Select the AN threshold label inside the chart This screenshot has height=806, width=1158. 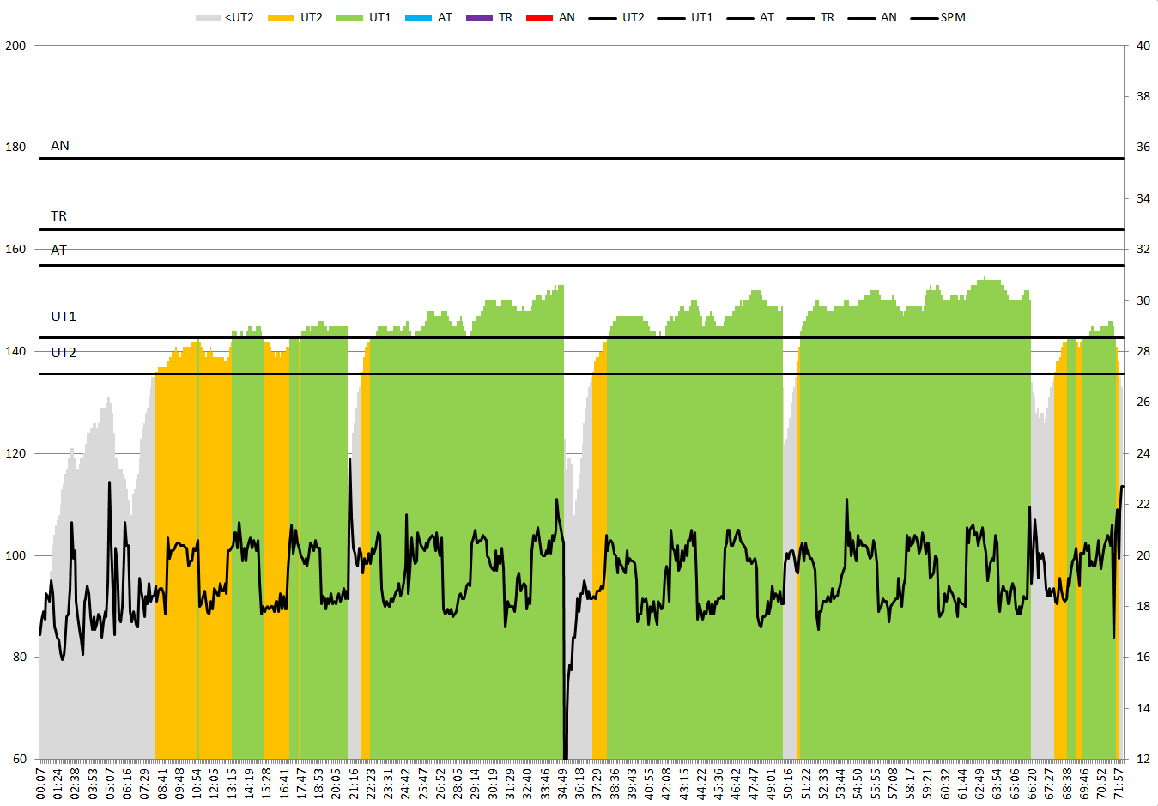point(60,146)
